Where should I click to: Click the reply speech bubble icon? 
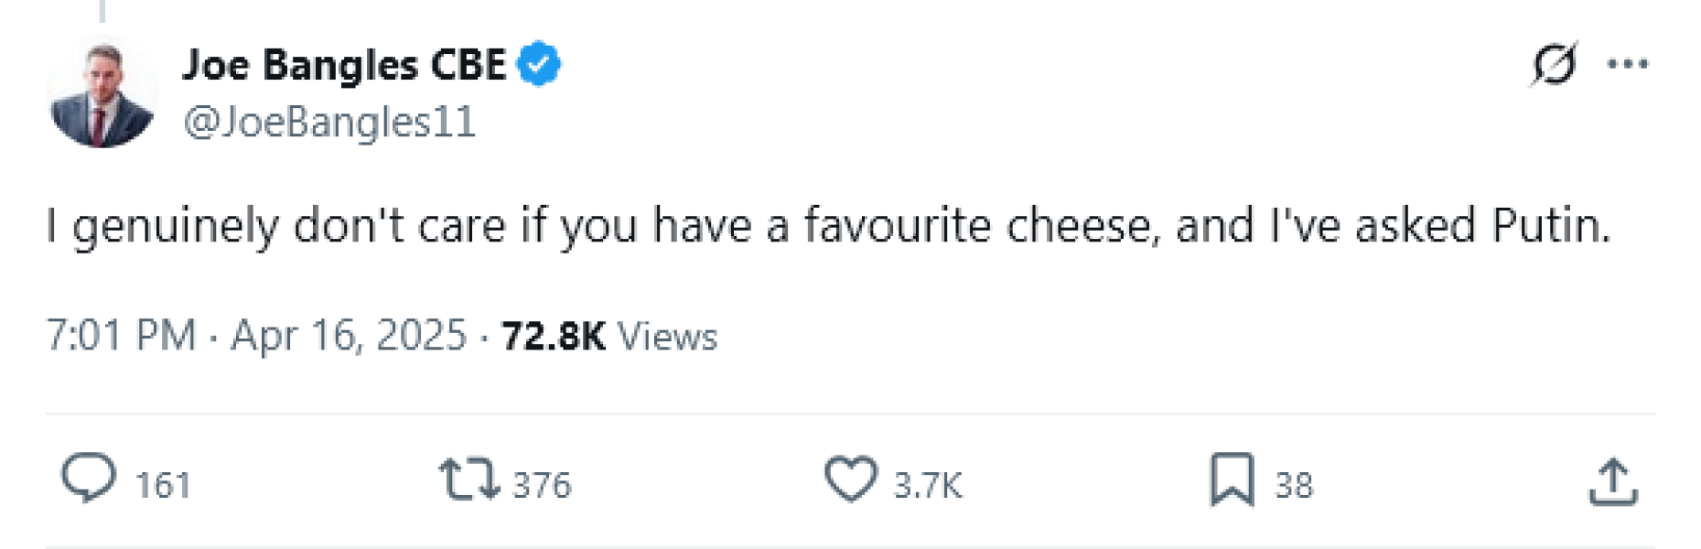[89, 479]
